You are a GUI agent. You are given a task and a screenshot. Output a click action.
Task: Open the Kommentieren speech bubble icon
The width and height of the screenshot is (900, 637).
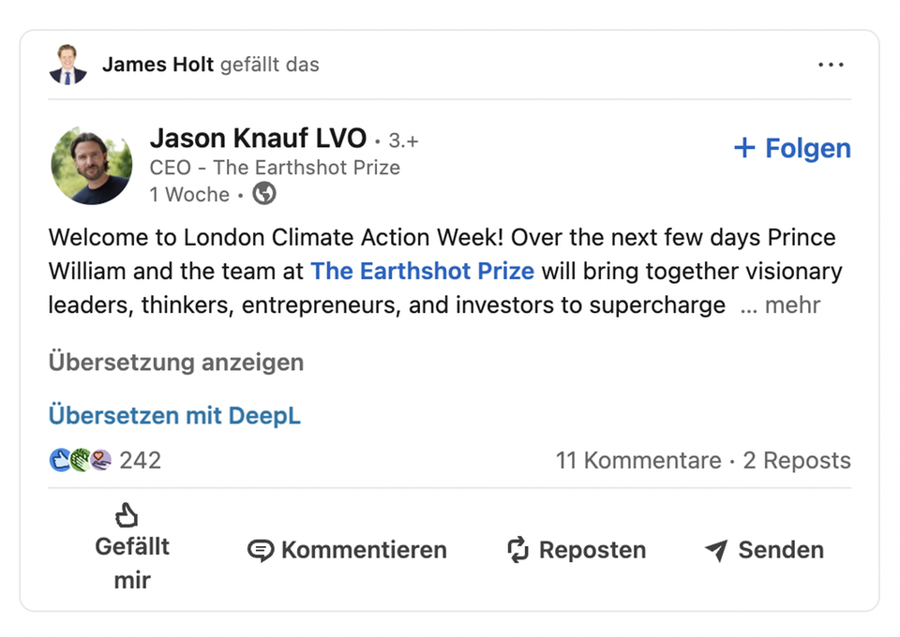pos(262,550)
